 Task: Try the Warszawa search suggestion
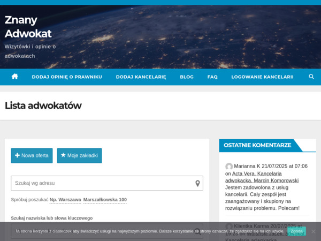pos(65,200)
